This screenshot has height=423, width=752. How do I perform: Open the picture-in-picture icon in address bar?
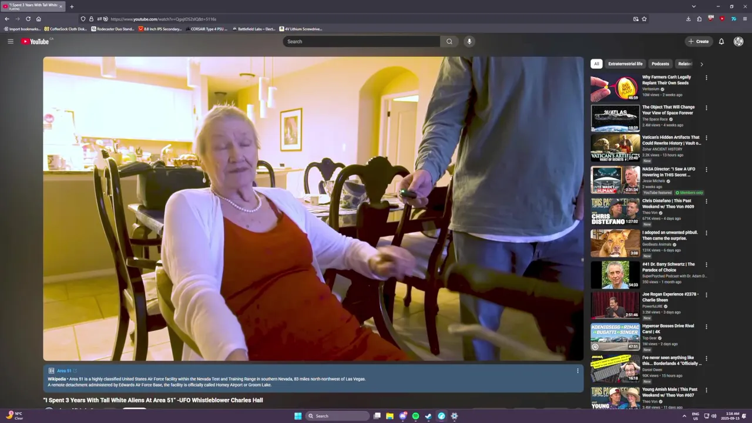point(636,19)
